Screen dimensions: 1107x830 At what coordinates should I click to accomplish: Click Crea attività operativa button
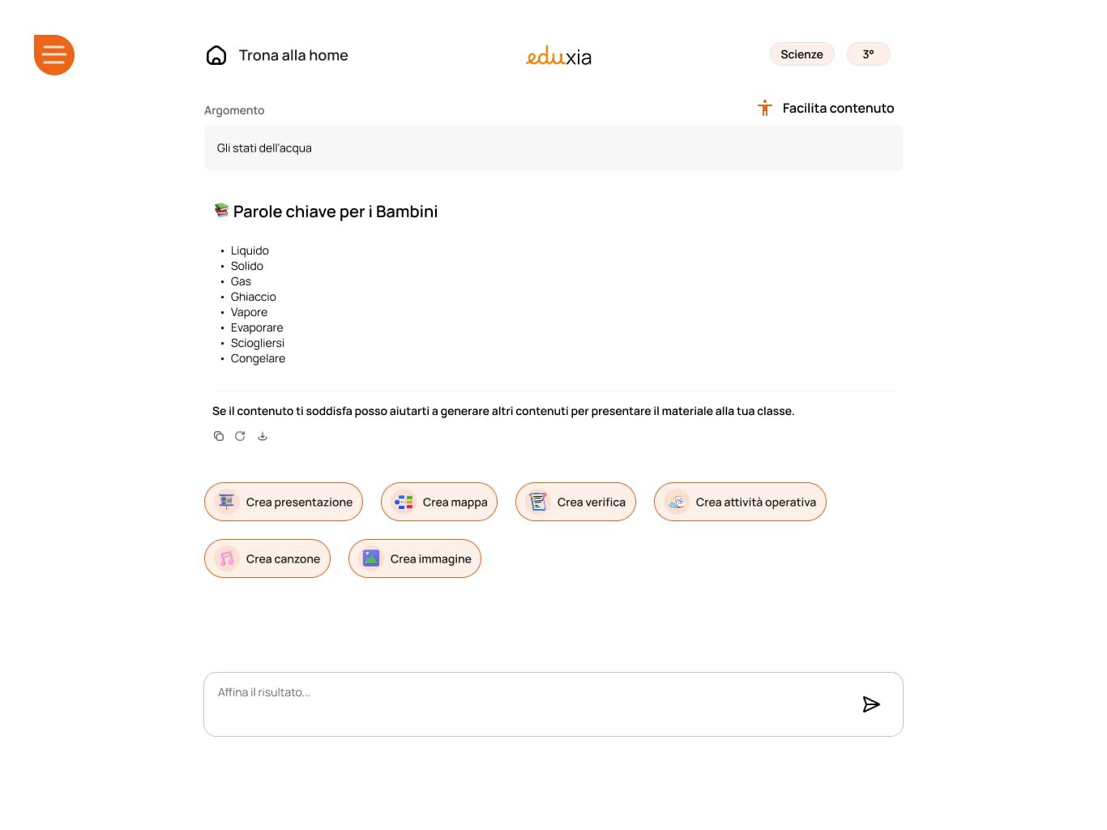point(740,503)
